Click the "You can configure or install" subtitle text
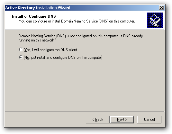The image size is (172, 134). point(77,21)
